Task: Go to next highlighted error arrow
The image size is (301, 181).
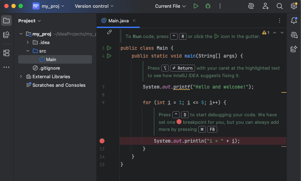Action: click(282, 33)
